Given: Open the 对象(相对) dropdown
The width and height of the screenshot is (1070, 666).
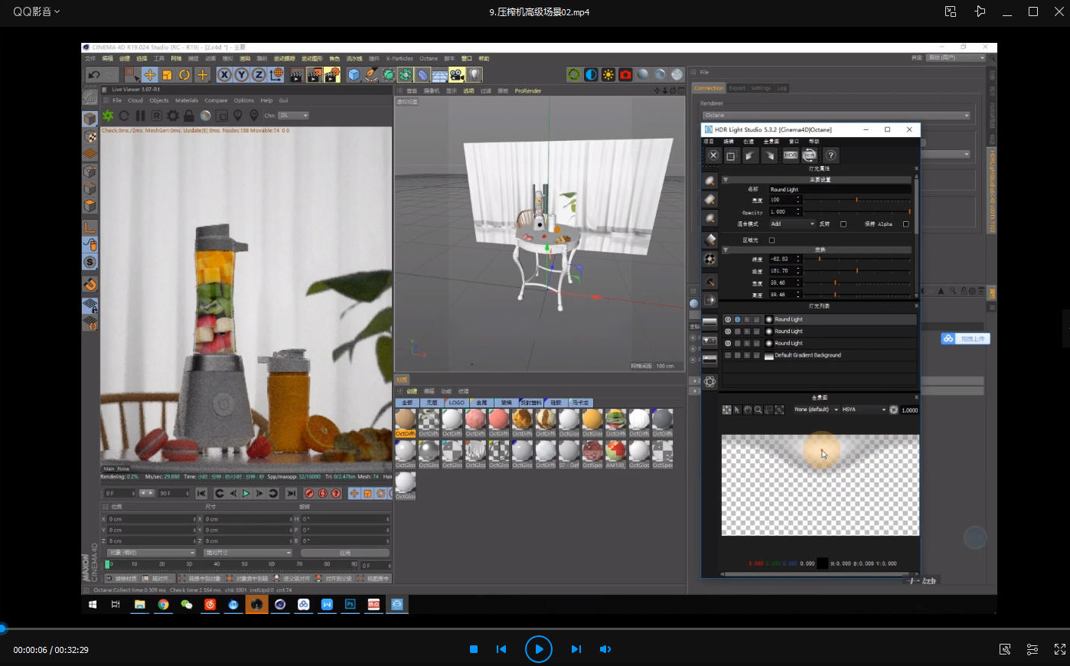Looking at the screenshot, I should point(152,553).
